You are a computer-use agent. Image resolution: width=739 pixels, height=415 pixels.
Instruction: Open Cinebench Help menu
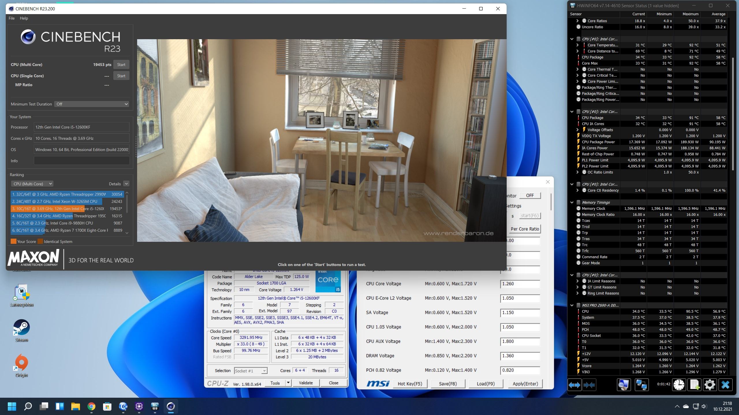pos(24,18)
